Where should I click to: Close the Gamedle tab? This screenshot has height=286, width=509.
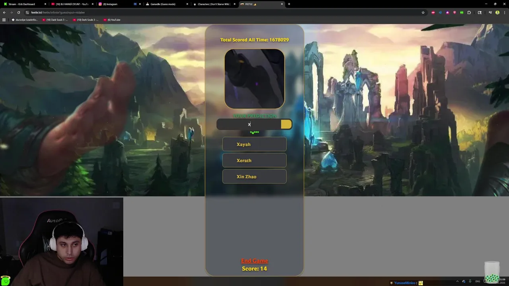tap(187, 4)
